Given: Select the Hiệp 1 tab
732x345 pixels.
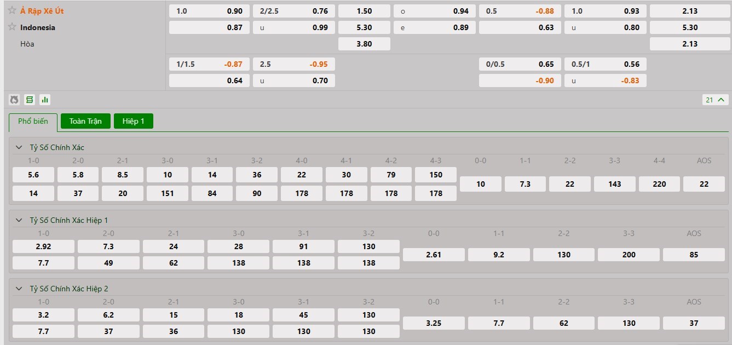Looking at the screenshot, I should coord(134,121).
